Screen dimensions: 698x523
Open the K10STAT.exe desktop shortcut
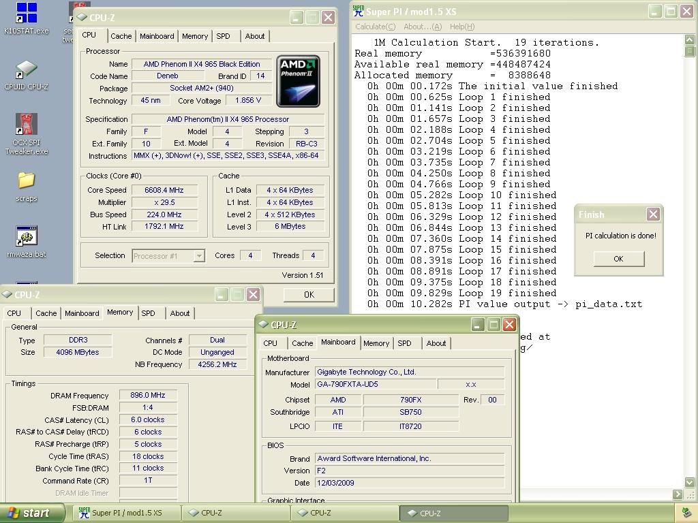click(x=27, y=18)
